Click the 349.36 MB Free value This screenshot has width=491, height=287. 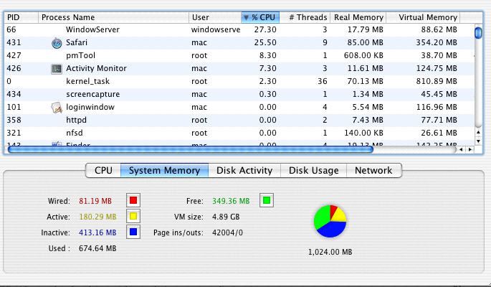tap(231, 201)
